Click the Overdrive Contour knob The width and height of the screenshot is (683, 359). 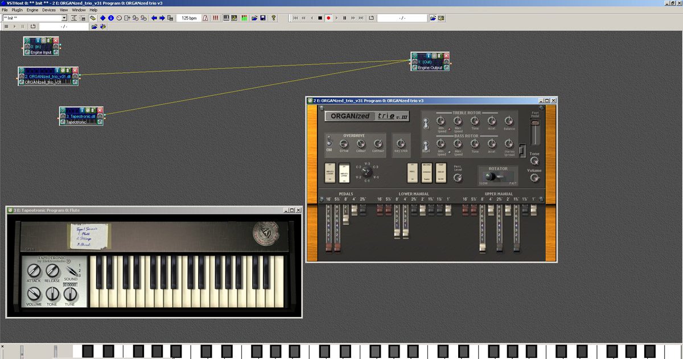pos(378,143)
